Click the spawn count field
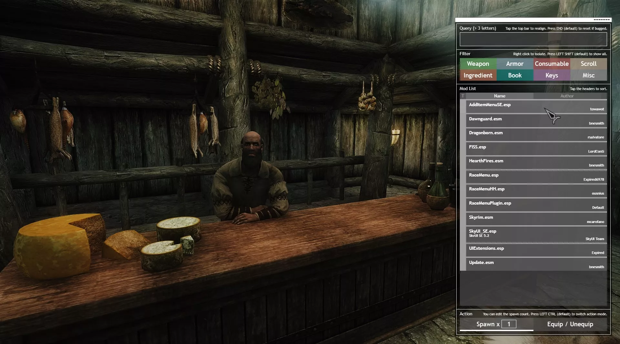This screenshot has height=344, width=620. coord(509,324)
